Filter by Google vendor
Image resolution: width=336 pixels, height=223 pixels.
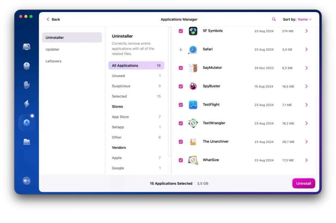136,168
